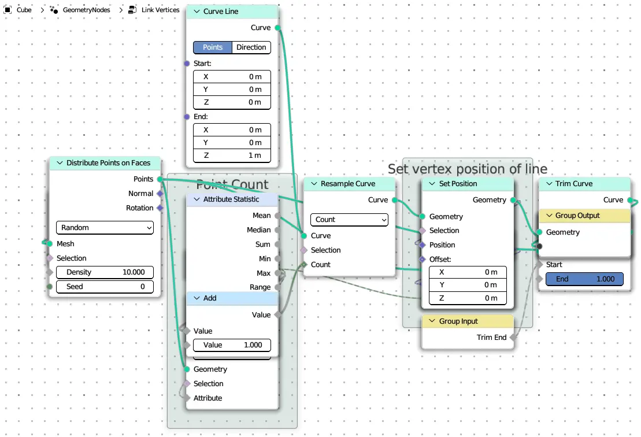Viewport: 641px width, 437px height.
Task: Collapse the Group Output node
Action: point(550,216)
